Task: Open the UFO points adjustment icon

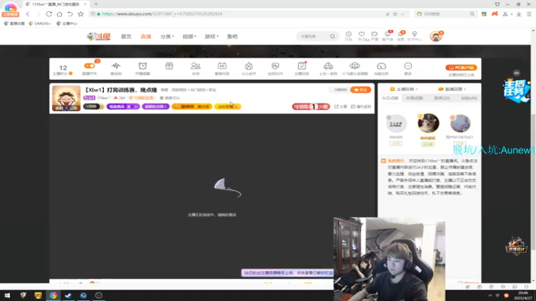Action: (x=354, y=66)
